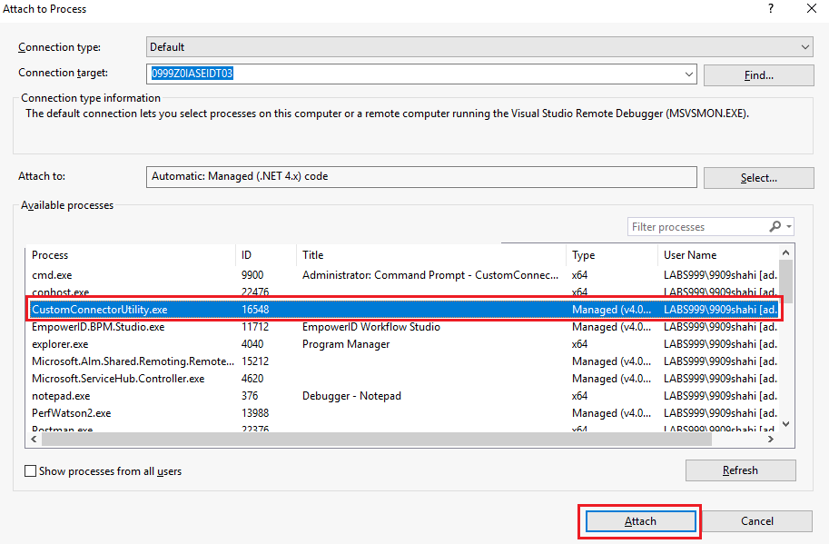This screenshot has width=829, height=544.
Task: Enable Show processes from all users
Action: tap(31, 471)
